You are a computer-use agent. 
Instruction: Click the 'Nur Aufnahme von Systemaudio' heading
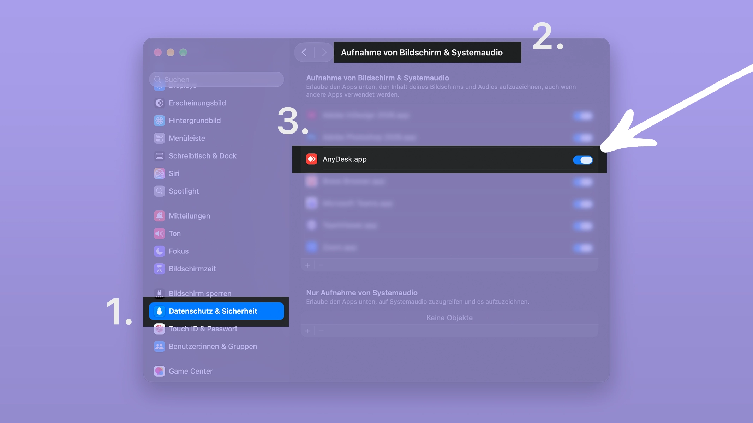click(361, 293)
